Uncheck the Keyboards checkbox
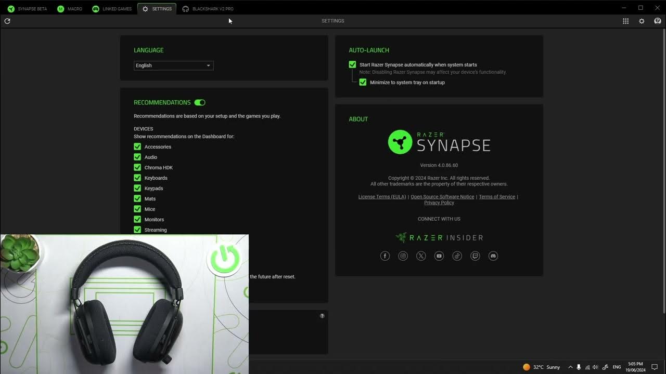Image resolution: width=666 pixels, height=374 pixels. pyautogui.click(x=137, y=178)
